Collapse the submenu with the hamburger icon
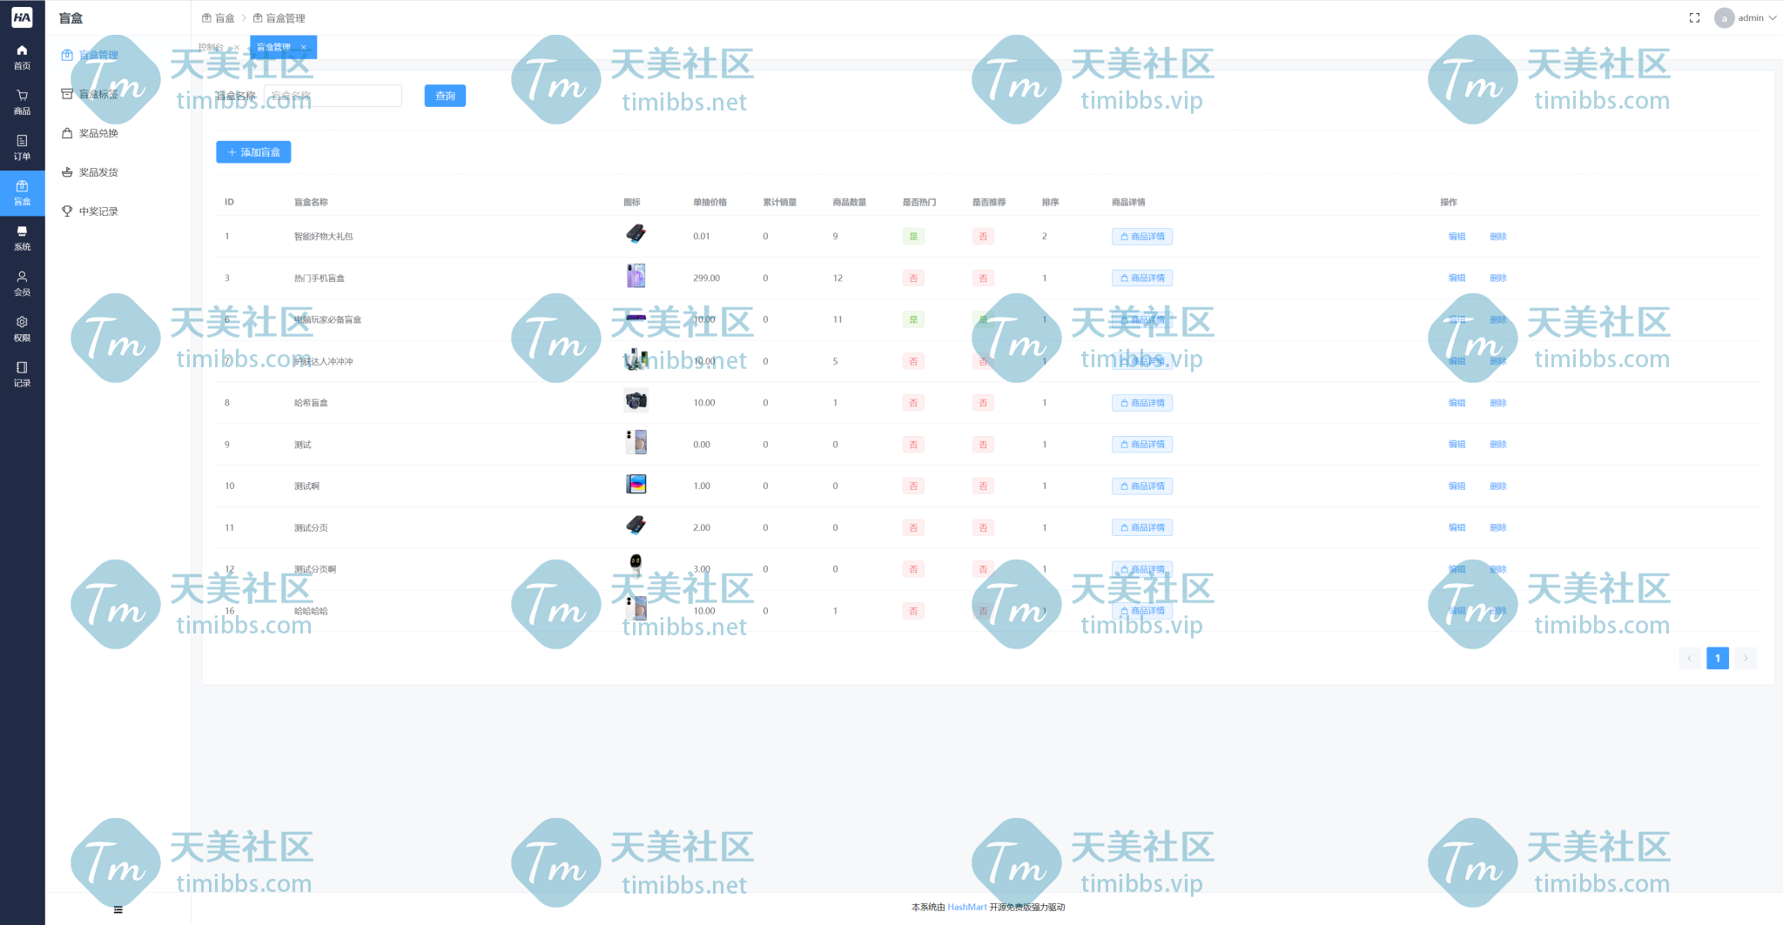Image resolution: width=1783 pixels, height=925 pixels. 118,909
